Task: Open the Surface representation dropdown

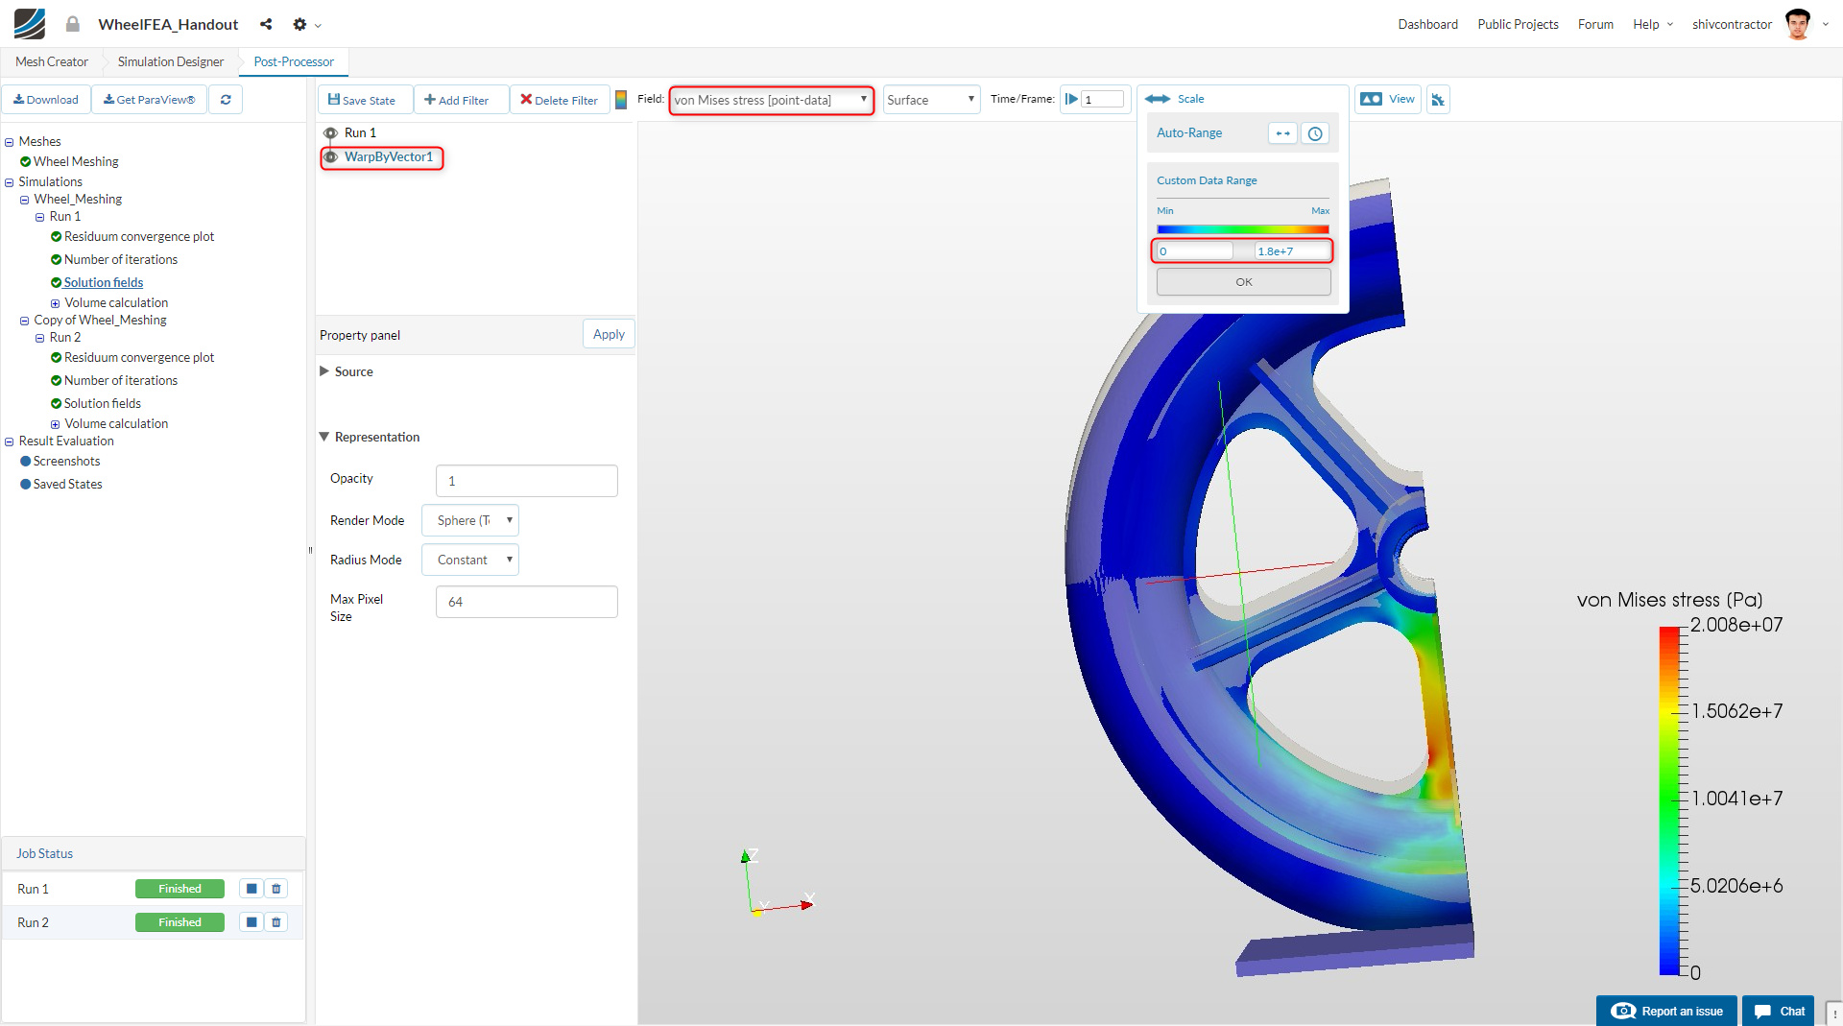Action: pos(931,100)
